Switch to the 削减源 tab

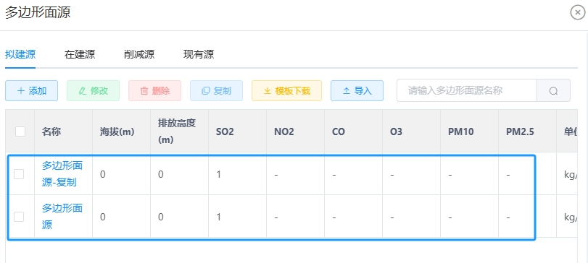138,54
